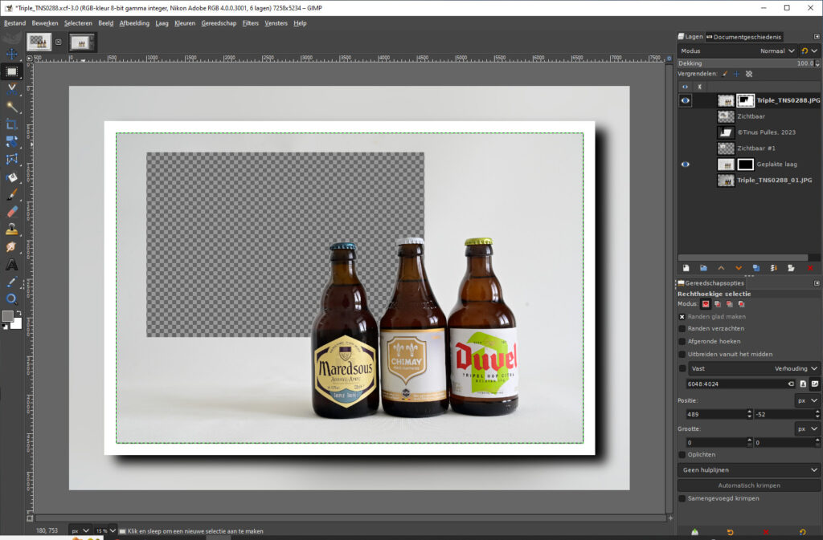Image resolution: width=823 pixels, height=540 pixels.
Task: Disable Randen glad maken checkbox
Action: 682,317
